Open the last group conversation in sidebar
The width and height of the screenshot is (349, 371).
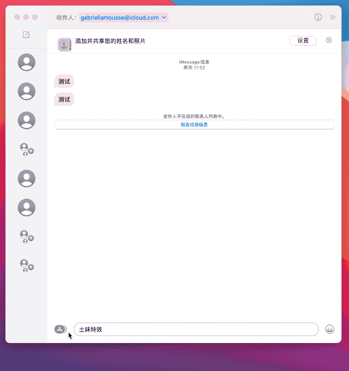pos(26,266)
